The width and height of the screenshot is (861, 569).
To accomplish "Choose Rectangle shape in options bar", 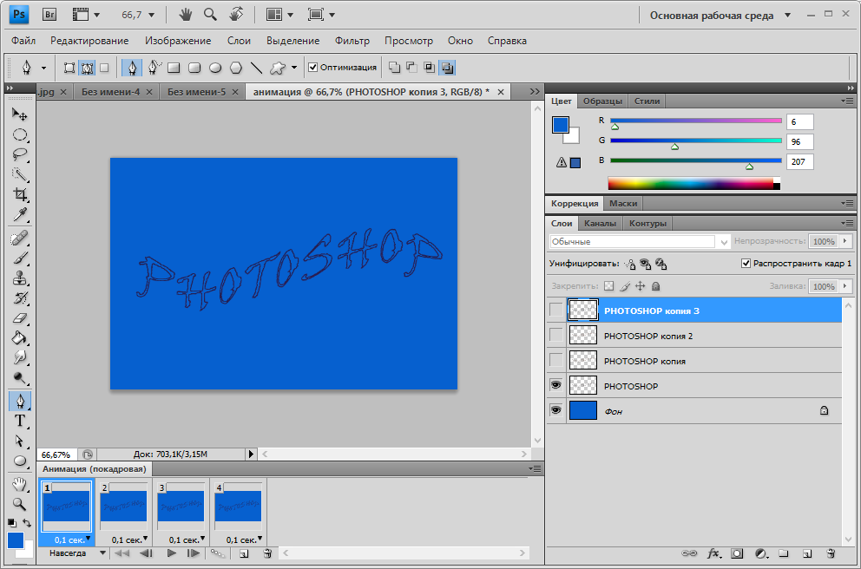I will [x=174, y=68].
